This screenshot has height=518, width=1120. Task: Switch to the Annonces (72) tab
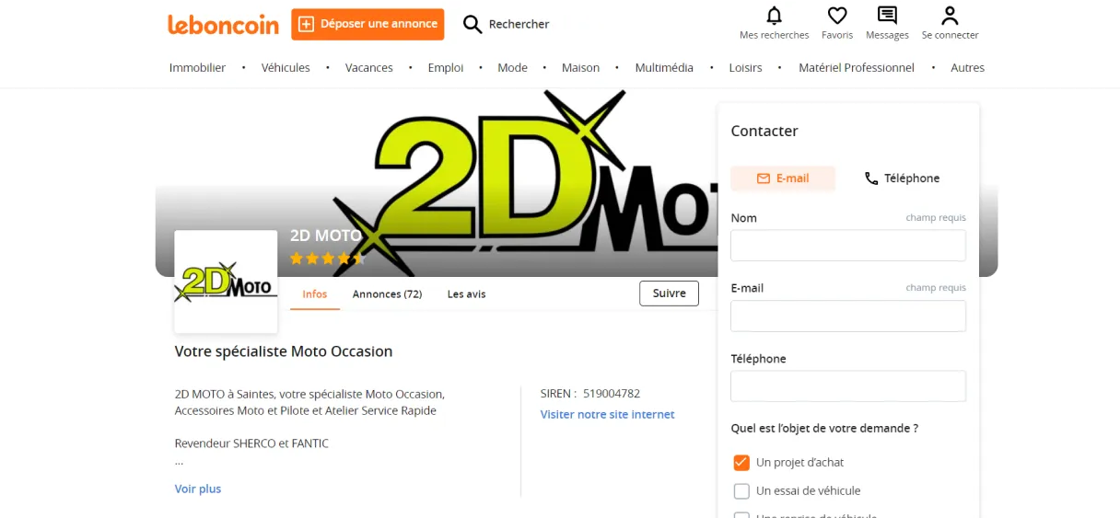(x=387, y=294)
